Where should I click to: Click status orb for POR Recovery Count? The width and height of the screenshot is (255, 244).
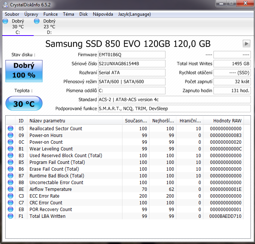10,209
